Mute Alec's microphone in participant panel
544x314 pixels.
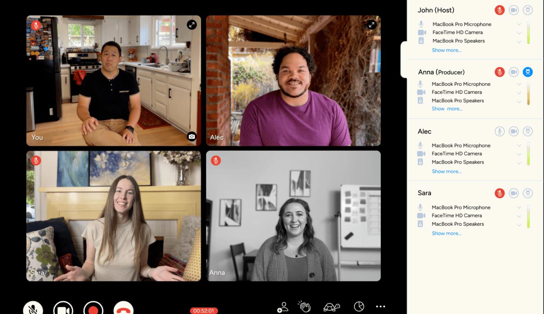tap(500, 131)
